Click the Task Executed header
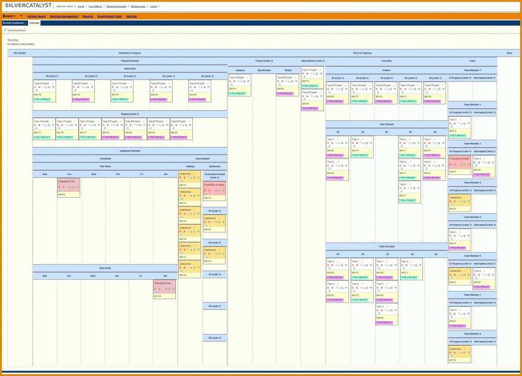Image resolution: width=522 pixels, height=376 pixels. 387,247
